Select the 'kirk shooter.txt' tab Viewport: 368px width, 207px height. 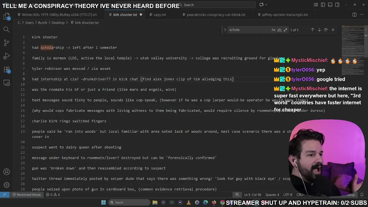point(125,15)
